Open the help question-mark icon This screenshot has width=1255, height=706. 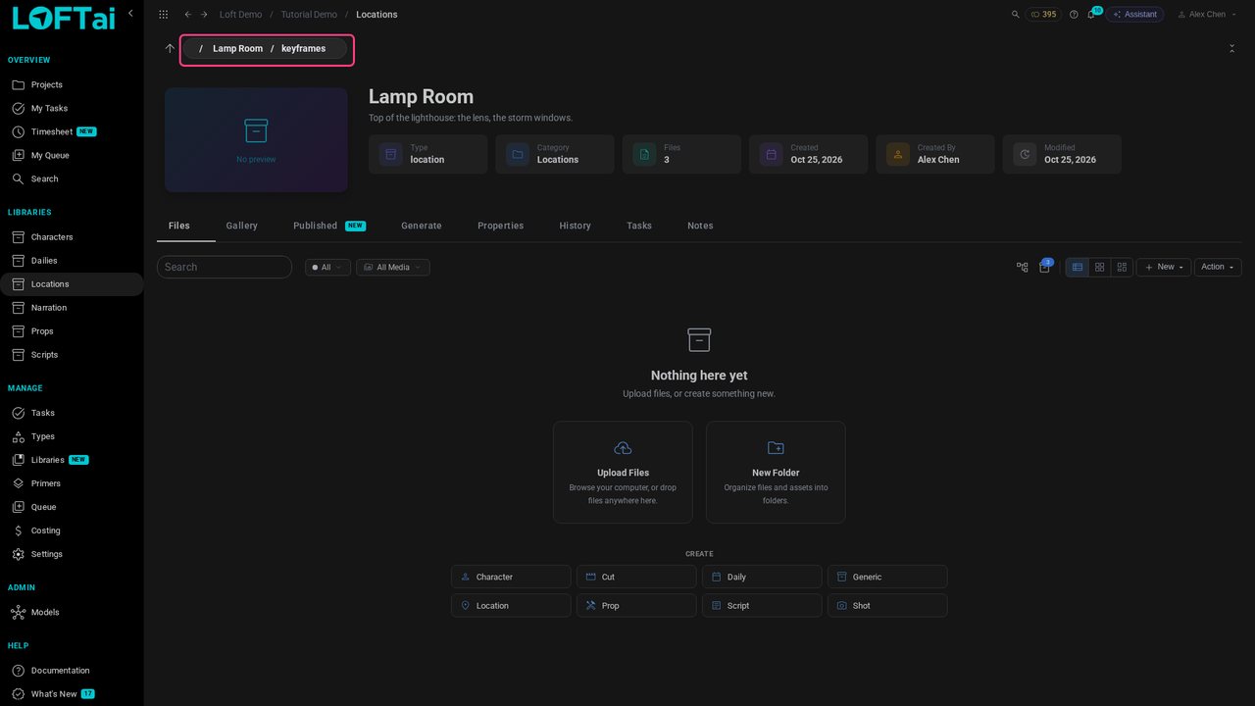point(1074,15)
